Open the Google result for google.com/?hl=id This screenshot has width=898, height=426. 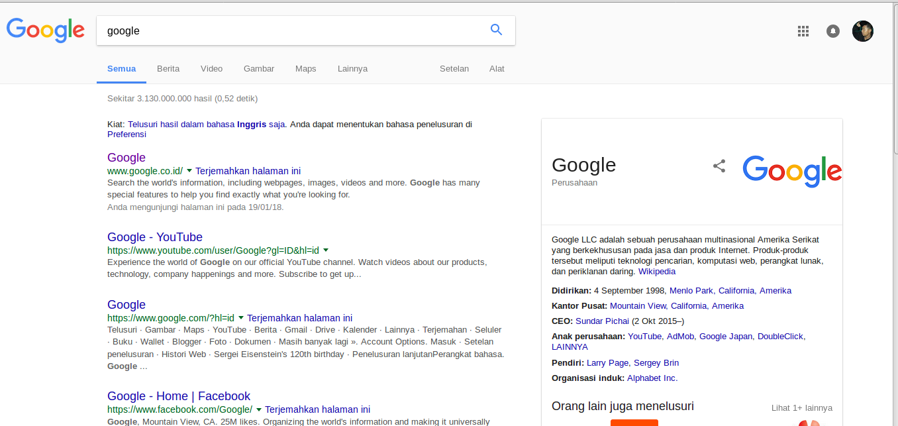[126, 305]
